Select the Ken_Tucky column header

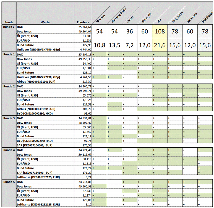[x=178, y=17]
